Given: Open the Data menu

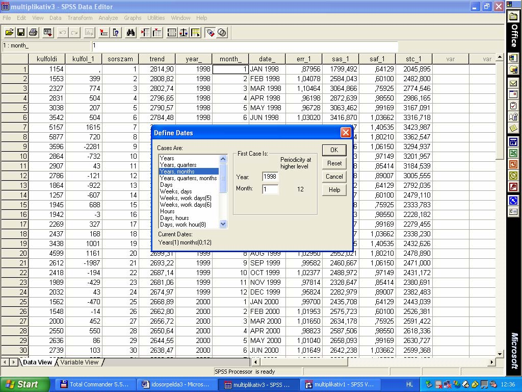Looking at the screenshot, I should pos(55,18).
